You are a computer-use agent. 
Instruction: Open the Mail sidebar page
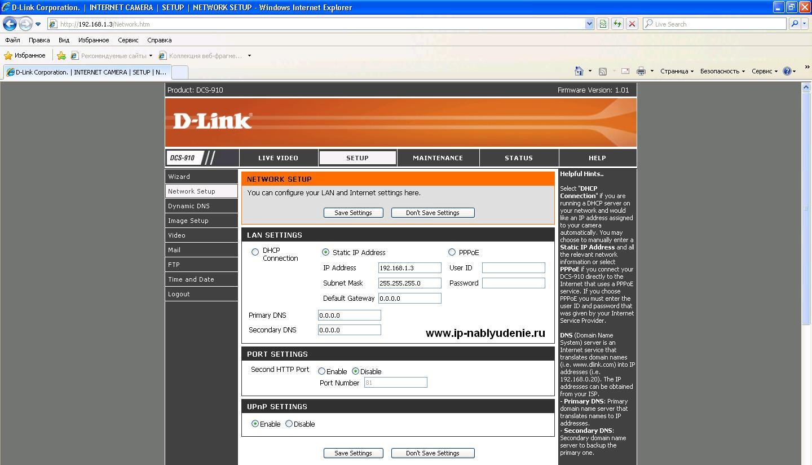click(x=201, y=250)
